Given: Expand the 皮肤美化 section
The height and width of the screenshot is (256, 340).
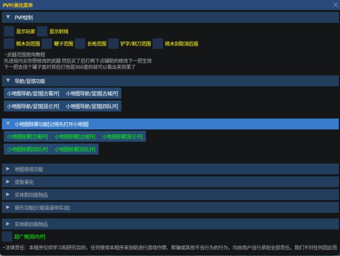Looking at the screenshot, I should [x=8, y=182].
